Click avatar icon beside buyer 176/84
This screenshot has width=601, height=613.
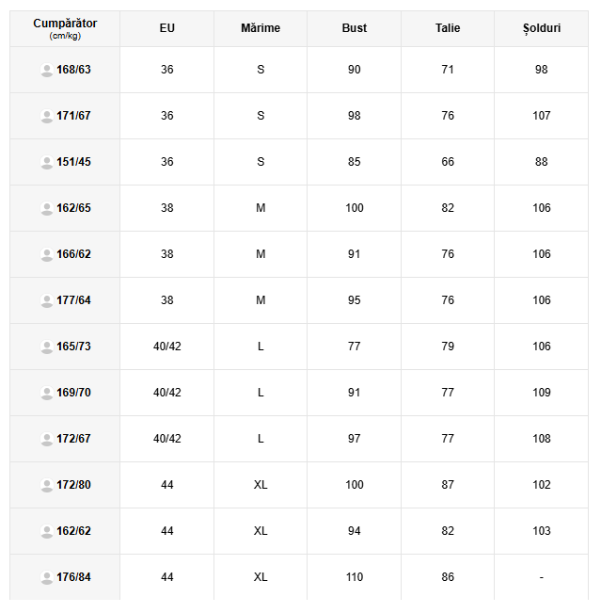tap(46, 577)
